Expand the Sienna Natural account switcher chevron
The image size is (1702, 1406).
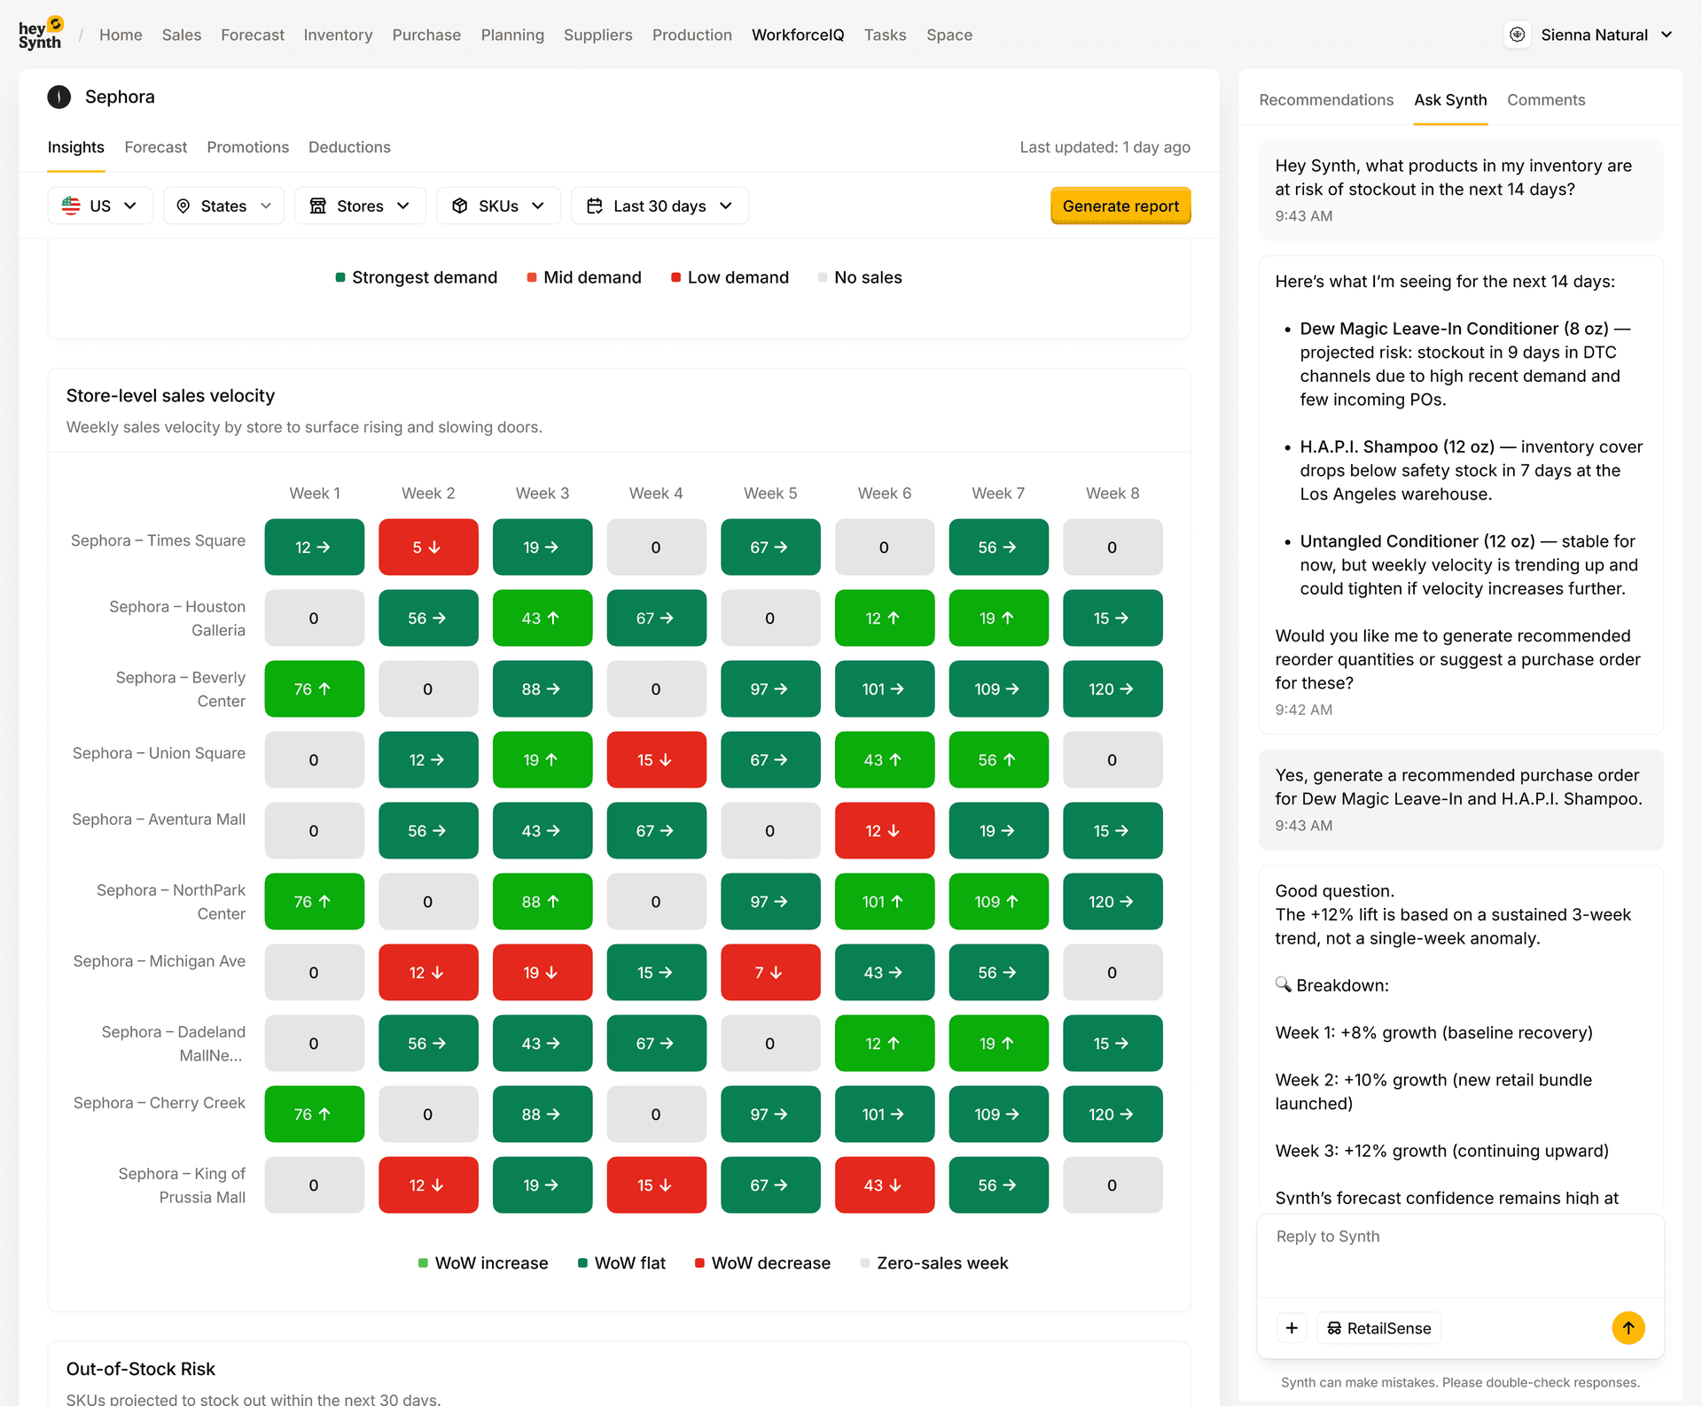[1669, 35]
